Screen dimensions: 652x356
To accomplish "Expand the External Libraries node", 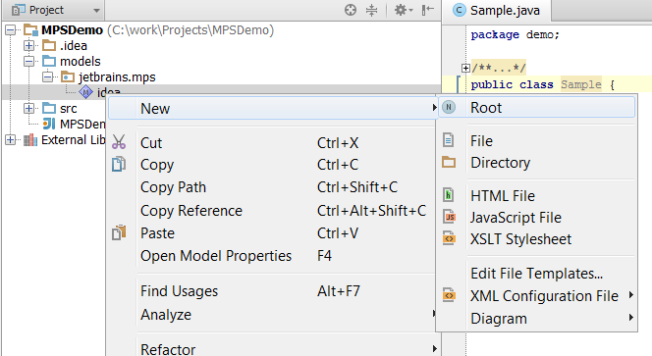I will pos(11,140).
